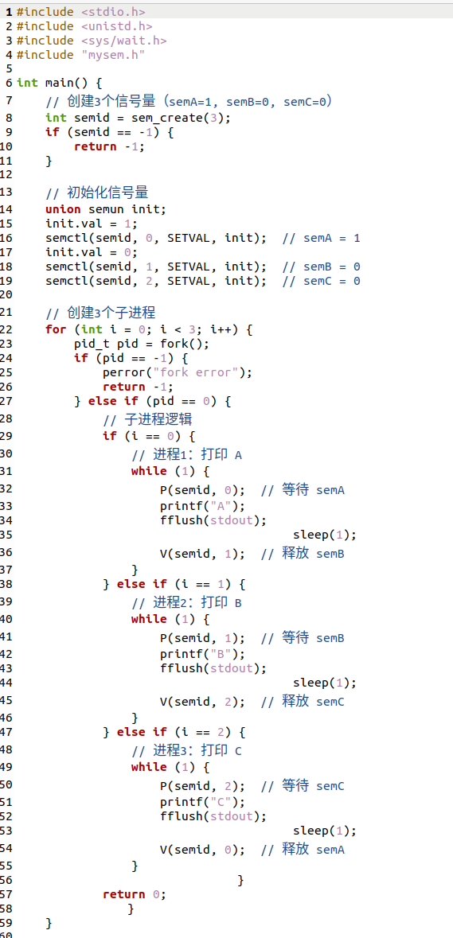Click the comment '// semA = 1'
This screenshot has height=938, width=453.
coord(322,238)
